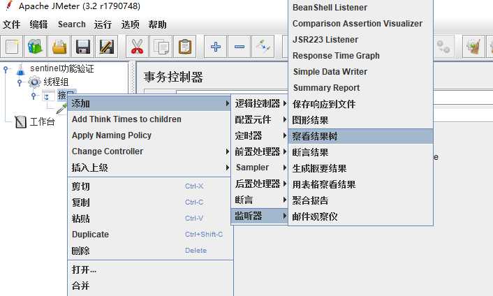This screenshot has width=493, height=296.
Task: Click the Collapse All minus icon
Action: point(240,47)
